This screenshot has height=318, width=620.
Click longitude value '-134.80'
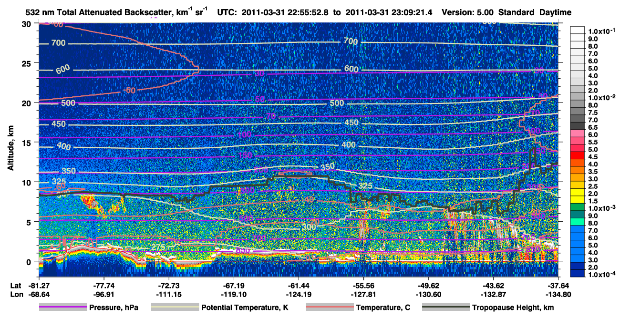(x=558, y=294)
